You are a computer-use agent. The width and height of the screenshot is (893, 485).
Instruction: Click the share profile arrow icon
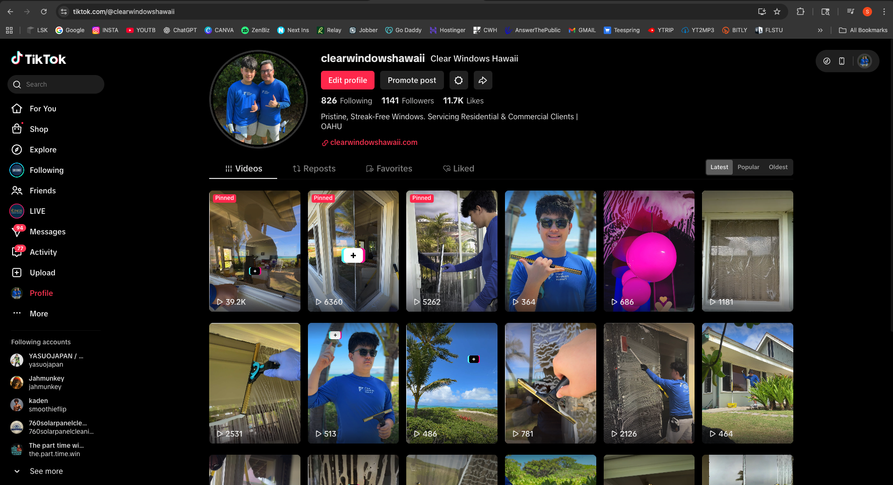pyautogui.click(x=483, y=80)
